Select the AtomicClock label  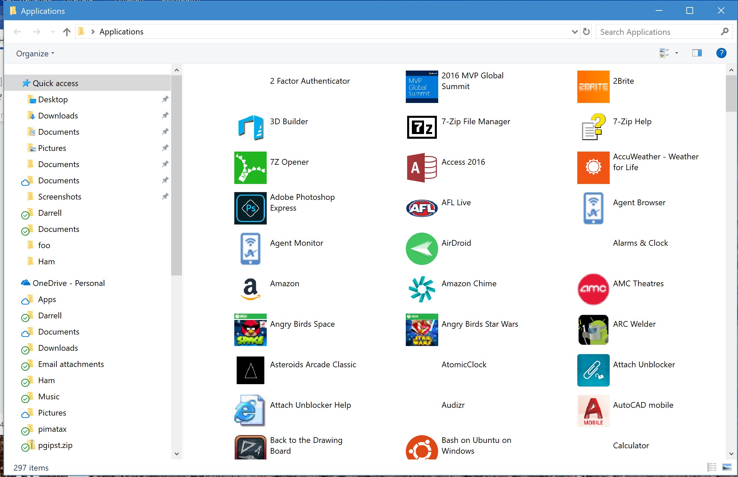(x=464, y=365)
